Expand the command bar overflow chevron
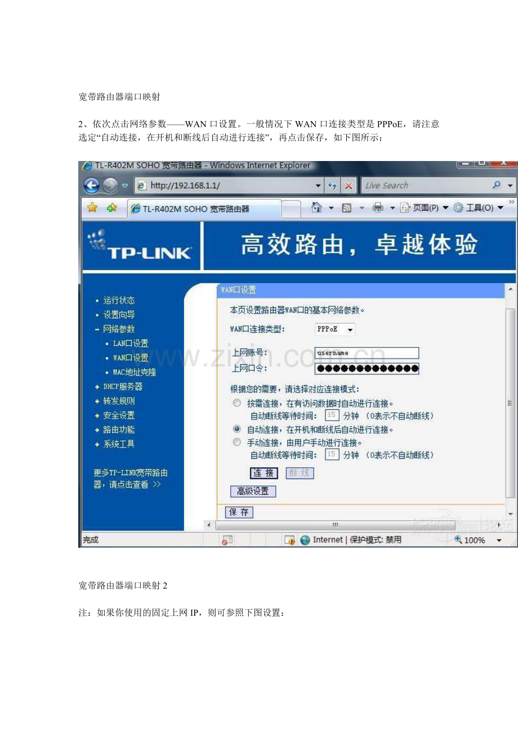 [x=512, y=202]
